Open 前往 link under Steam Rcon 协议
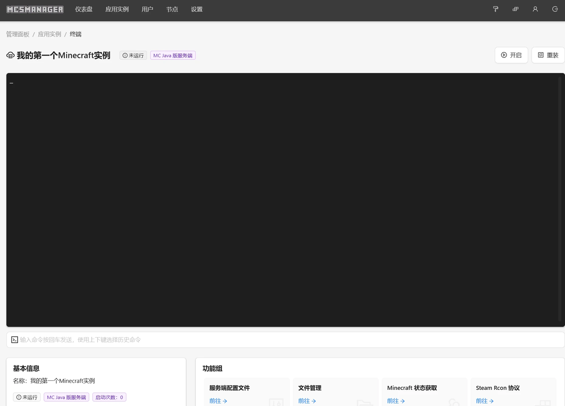The image size is (565, 406). point(485,401)
